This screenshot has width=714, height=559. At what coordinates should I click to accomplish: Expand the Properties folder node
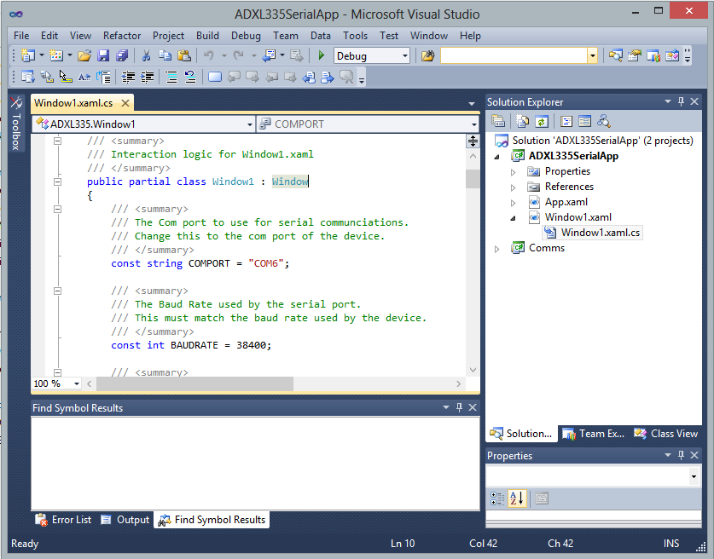(514, 172)
